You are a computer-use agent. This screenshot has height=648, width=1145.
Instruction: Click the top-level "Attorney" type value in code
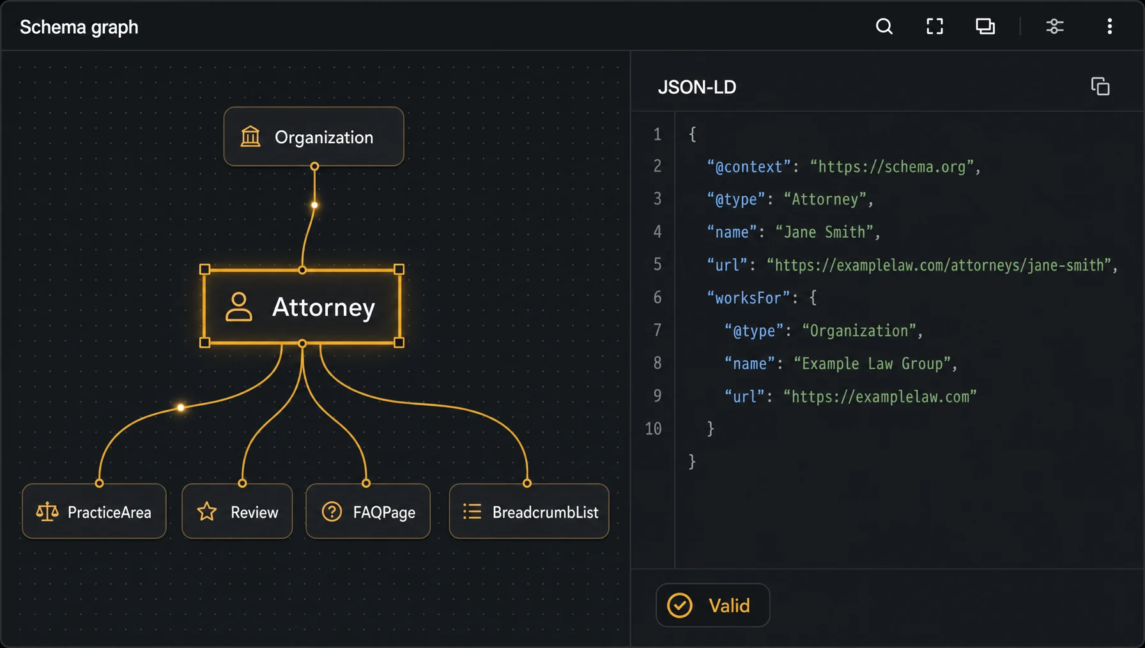[825, 199]
